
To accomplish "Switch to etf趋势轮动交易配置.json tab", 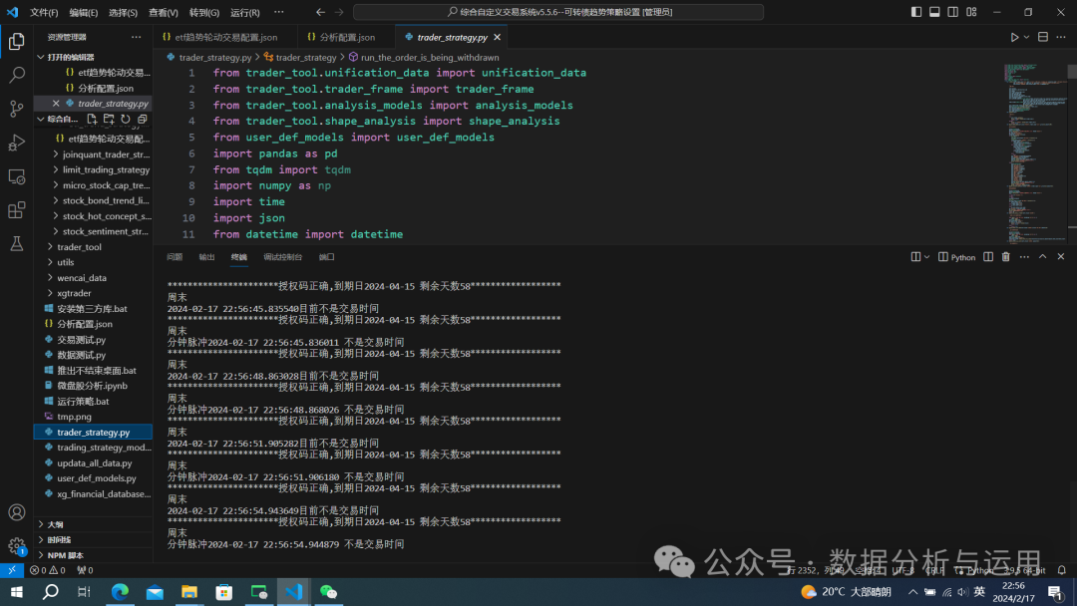I will pyautogui.click(x=225, y=37).
